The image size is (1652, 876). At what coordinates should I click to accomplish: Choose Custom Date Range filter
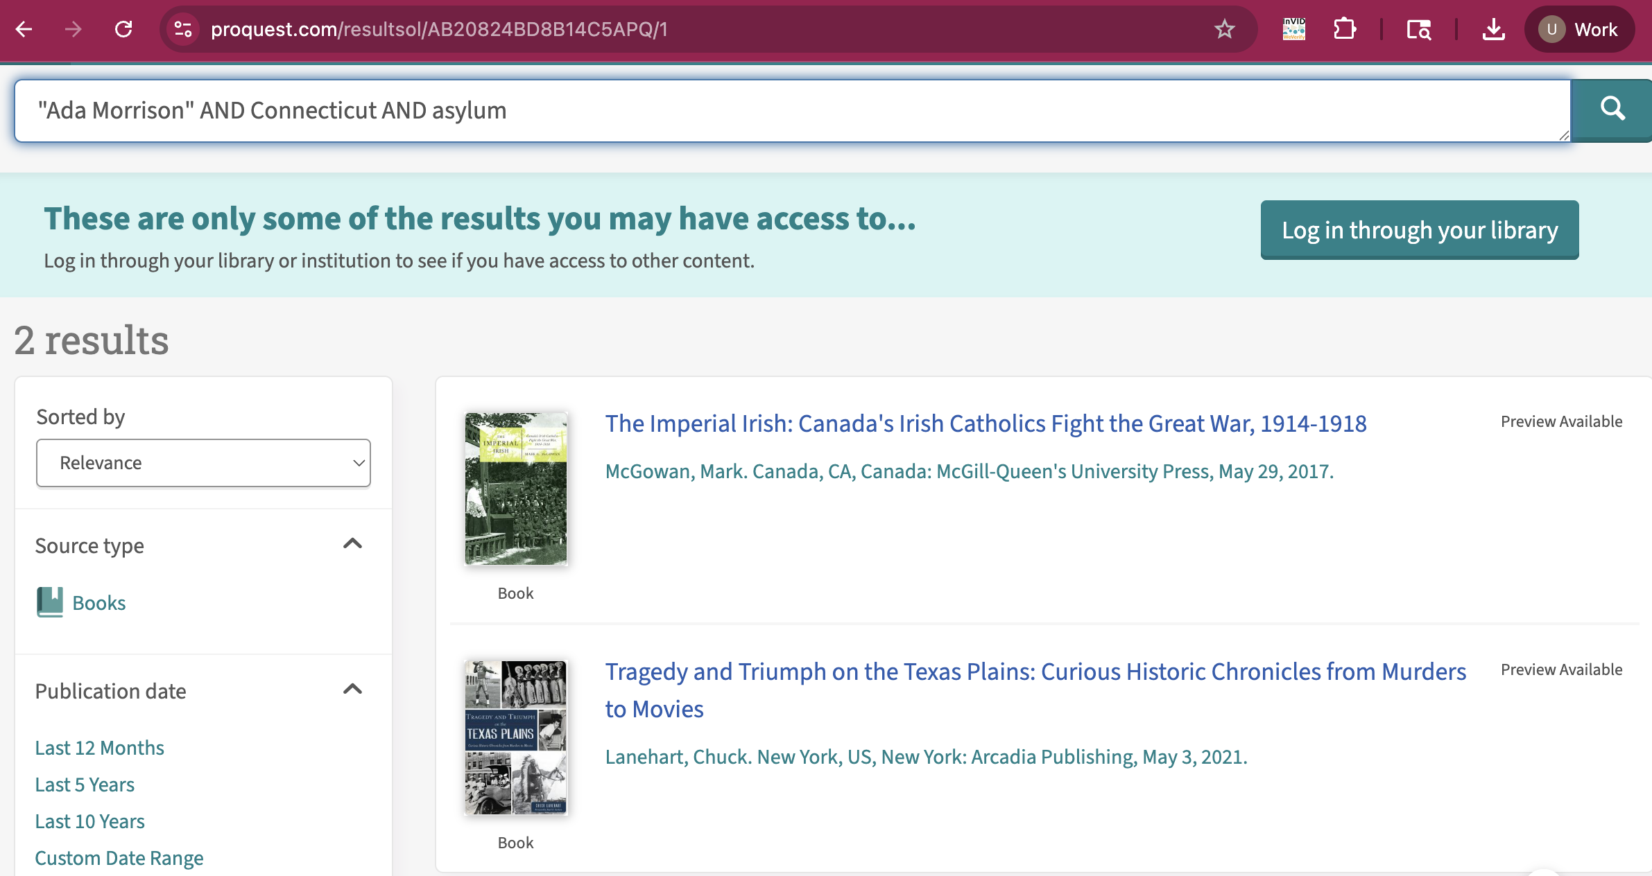click(x=119, y=858)
